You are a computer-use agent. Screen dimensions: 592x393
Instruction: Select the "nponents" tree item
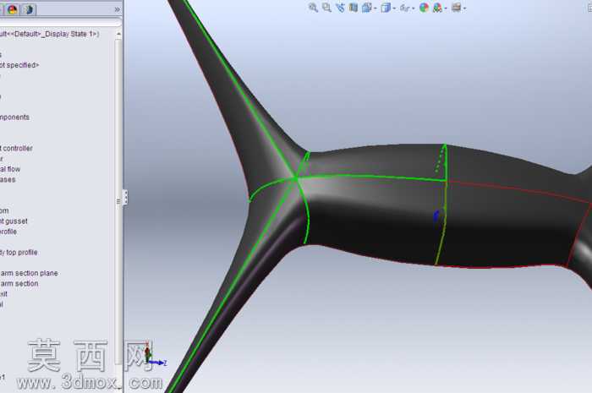[x=14, y=117]
